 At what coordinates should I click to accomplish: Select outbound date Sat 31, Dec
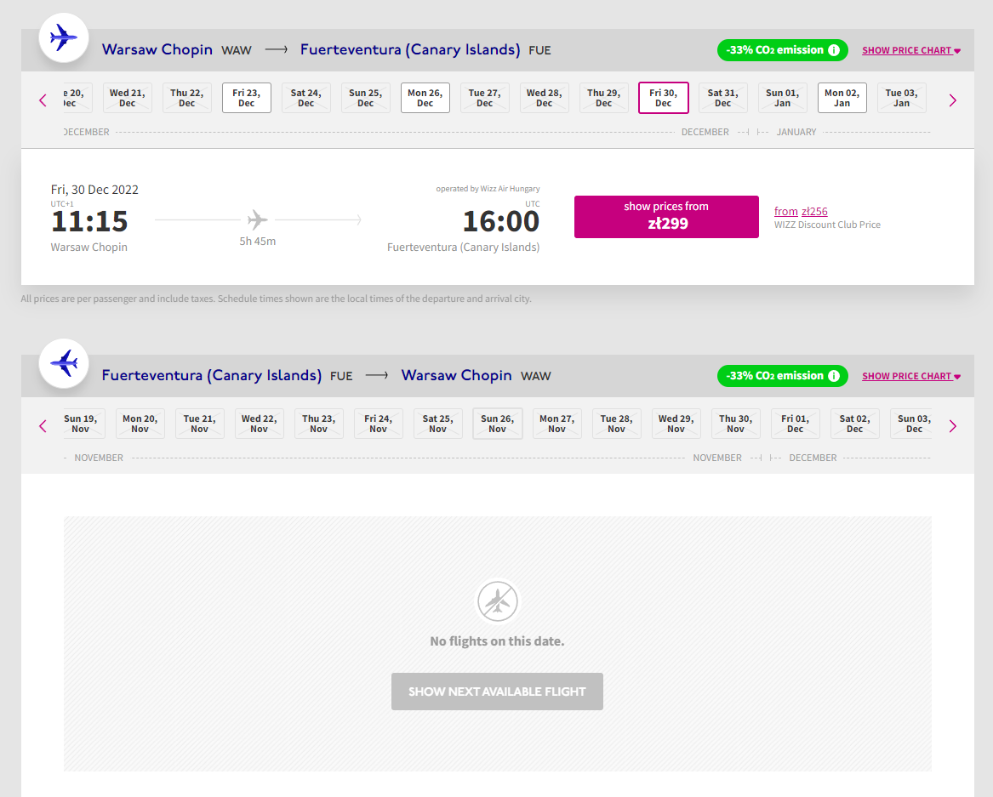pyautogui.click(x=722, y=98)
